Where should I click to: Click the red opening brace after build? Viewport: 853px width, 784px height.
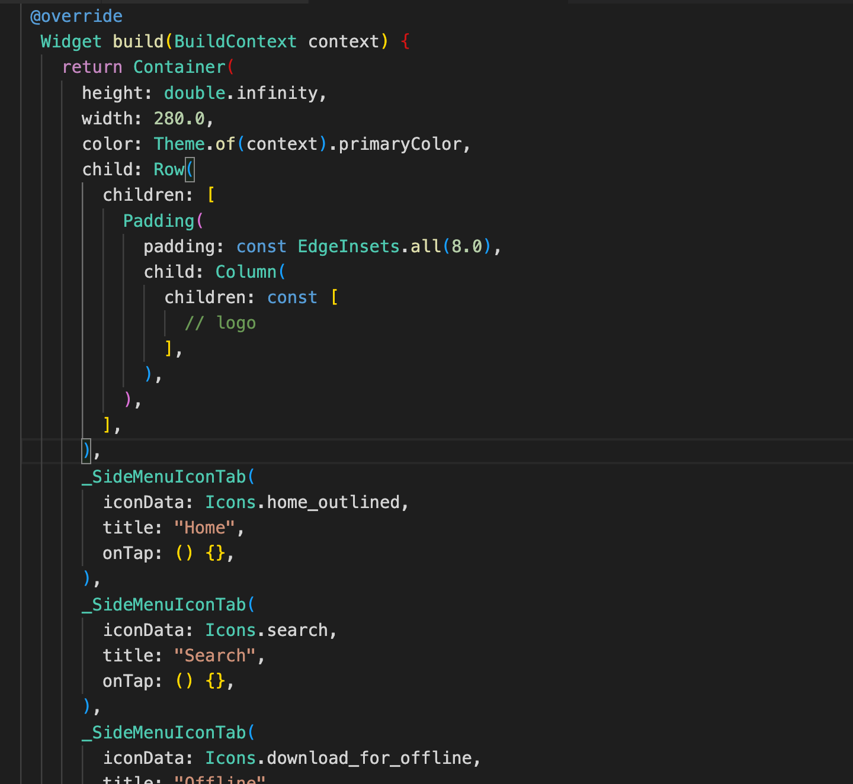pos(405,41)
